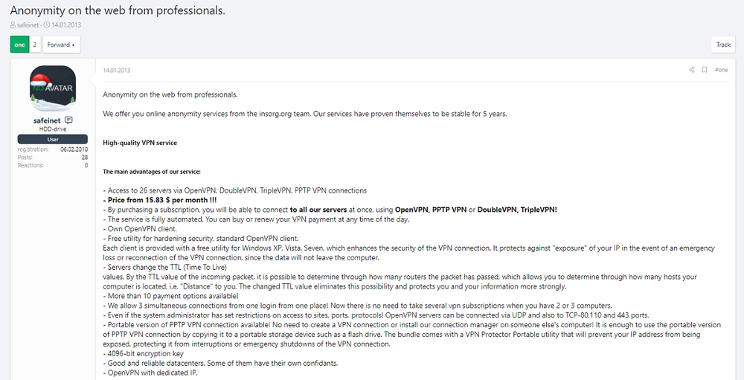The image size is (744, 380).
Task: Click the 'HDD-drive' user title
Action: pyautogui.click(x=53, y=129)
